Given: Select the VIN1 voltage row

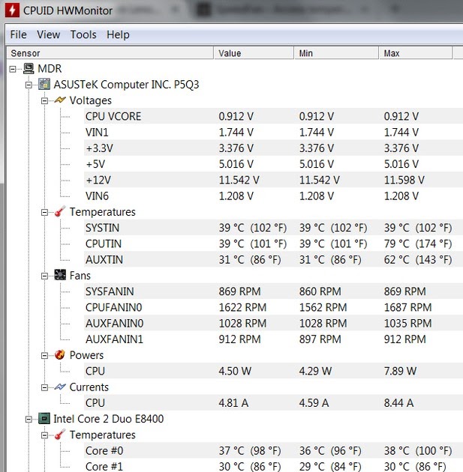Looking at the screenshot, I should click(x=273, y=132).
